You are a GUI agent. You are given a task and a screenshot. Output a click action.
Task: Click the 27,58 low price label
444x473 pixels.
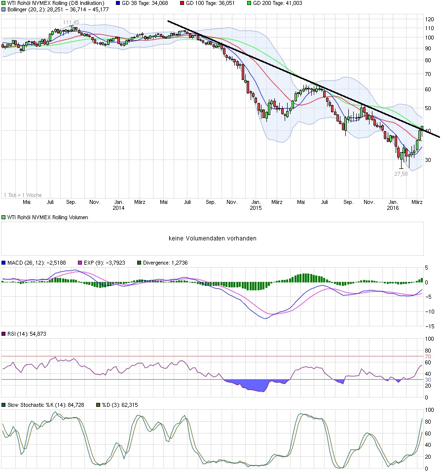pos(401,173)
